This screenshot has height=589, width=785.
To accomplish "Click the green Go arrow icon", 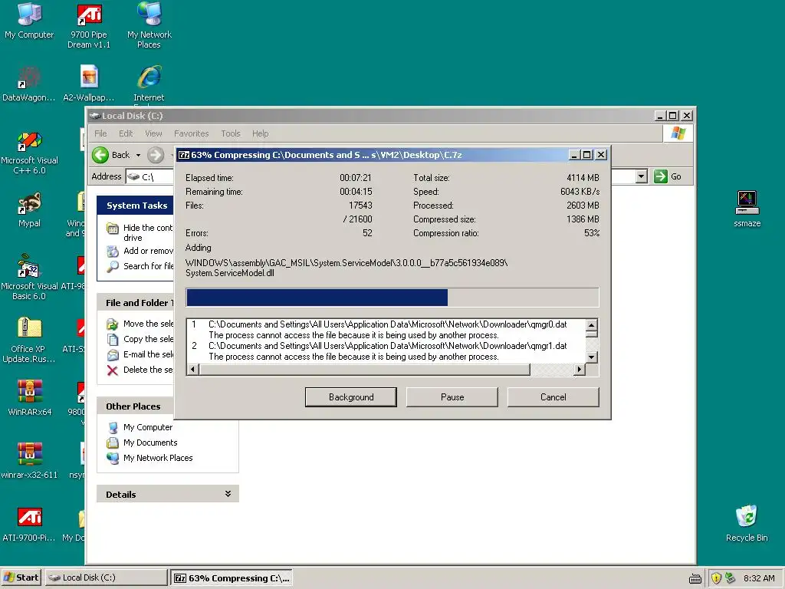I will (661, 176).
